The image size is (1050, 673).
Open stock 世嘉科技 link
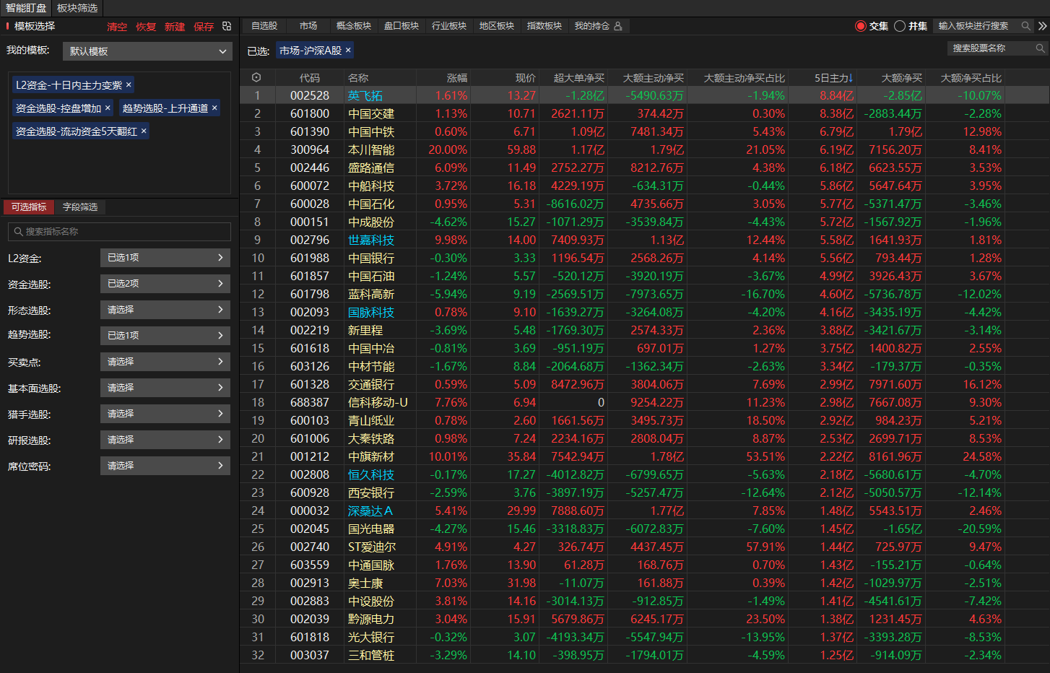coord(371,240)
